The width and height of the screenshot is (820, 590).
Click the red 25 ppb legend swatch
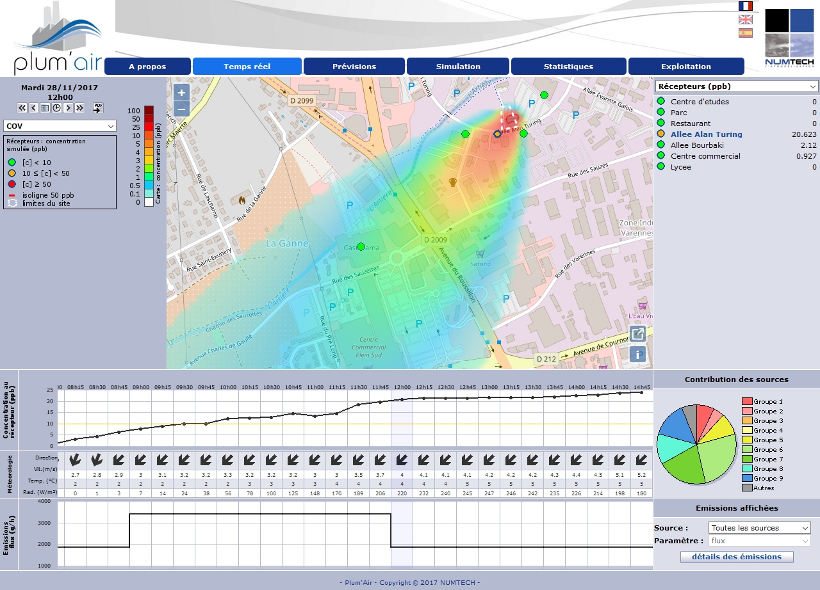[x=149, y=127]
